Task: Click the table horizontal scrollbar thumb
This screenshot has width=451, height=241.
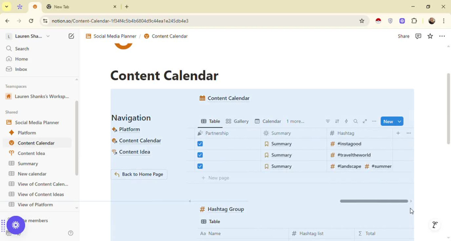Action: (374, 201)
